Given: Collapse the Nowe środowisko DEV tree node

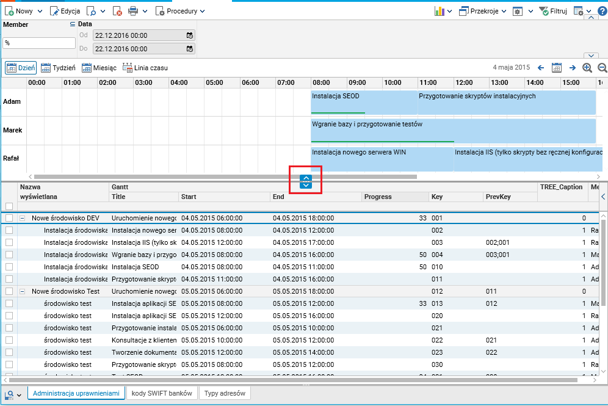Looking at the screenshot, I should pos(23,218).
